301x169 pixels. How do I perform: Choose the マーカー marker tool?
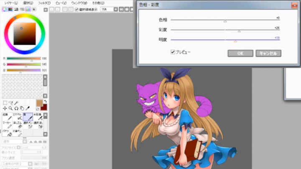coord(7,125)
